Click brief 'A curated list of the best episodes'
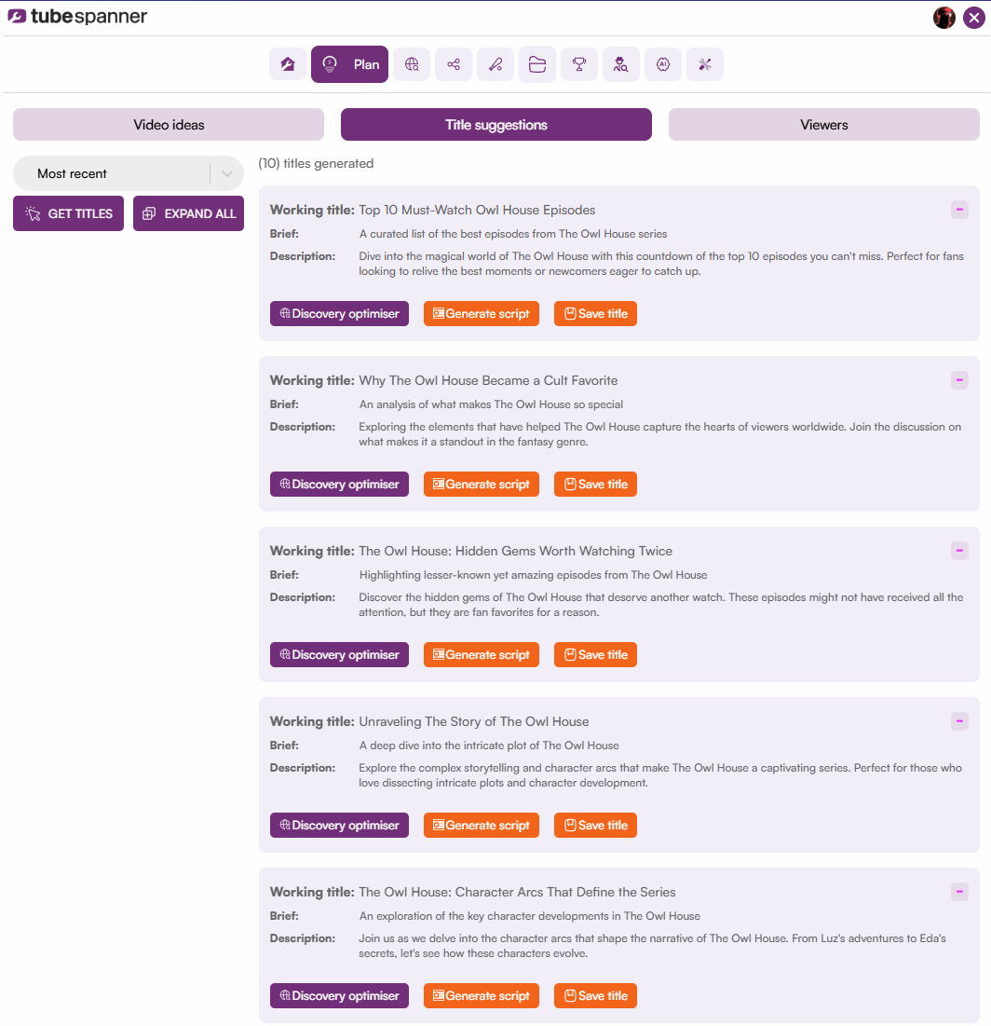The image size is (991, 1026). point(513,234)
